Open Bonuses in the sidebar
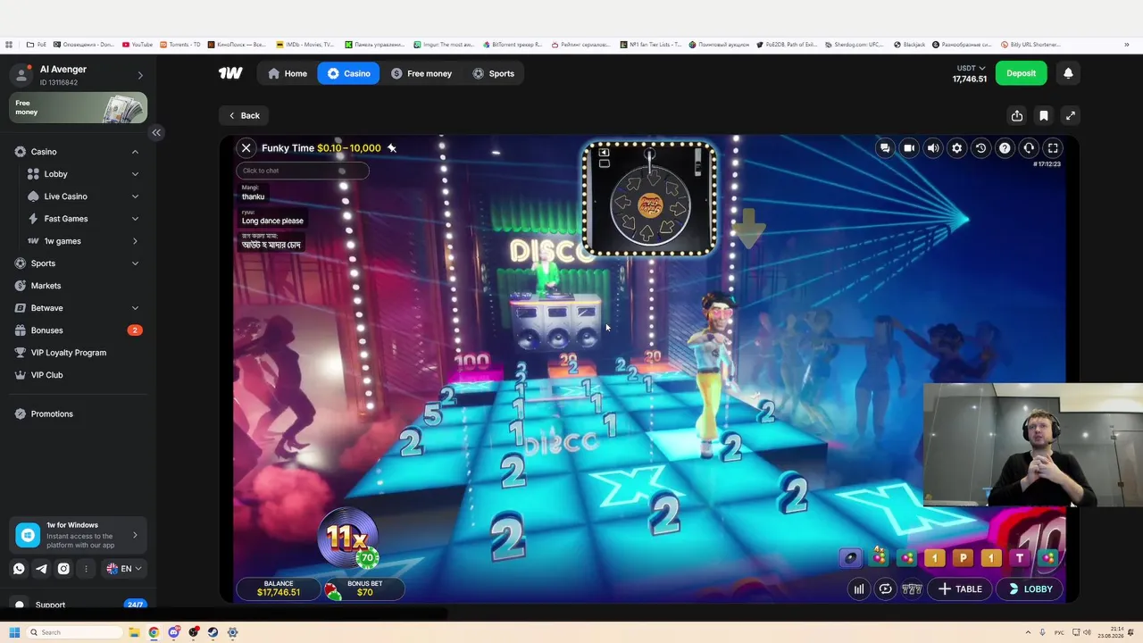Viewport: 1143px width, 643px height. click(79, 330)
